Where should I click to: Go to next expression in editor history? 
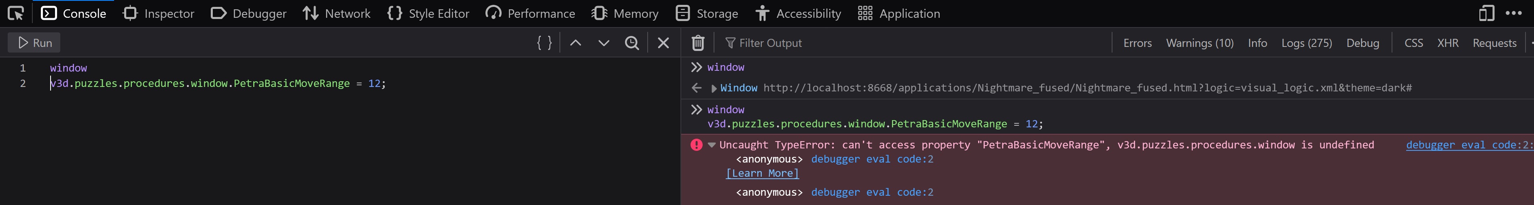(x=604, y=43)
